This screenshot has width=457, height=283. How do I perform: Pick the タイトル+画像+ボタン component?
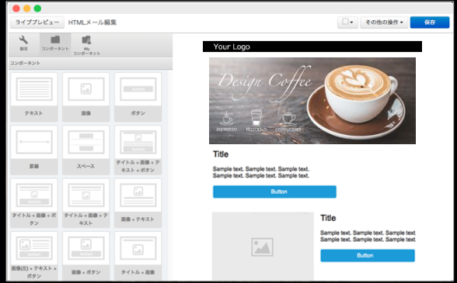click(x=34, y=203)
